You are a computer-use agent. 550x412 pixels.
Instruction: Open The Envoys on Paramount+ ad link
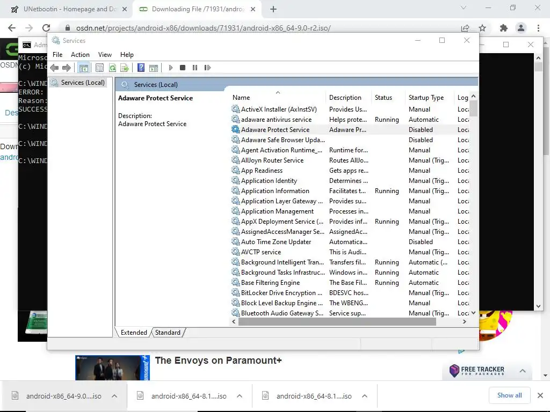[218, 360]
